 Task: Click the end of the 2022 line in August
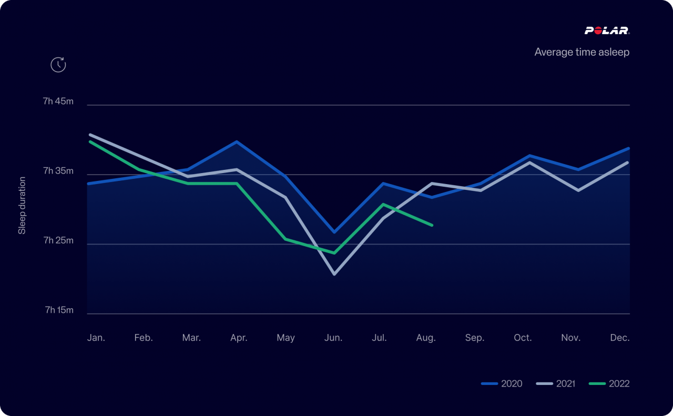pyautogui.click(x=432, y=225)
